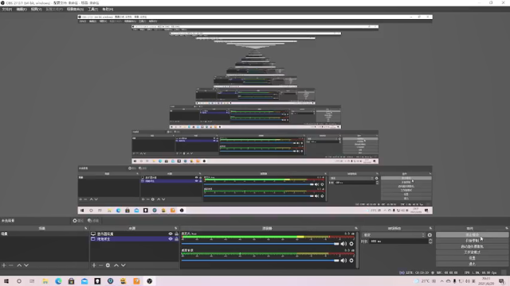510x286 pixels.
Task: Select the display capture source row
Action: 135,234
